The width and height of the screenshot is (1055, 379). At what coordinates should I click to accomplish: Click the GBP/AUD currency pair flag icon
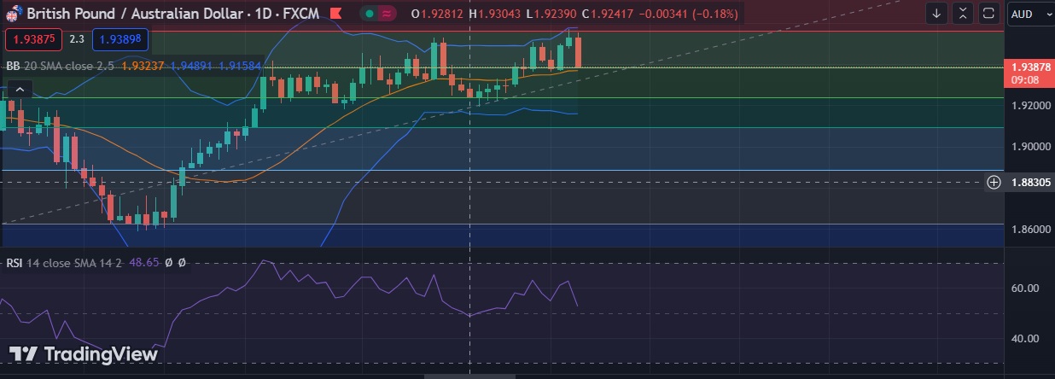coord(14,14)
